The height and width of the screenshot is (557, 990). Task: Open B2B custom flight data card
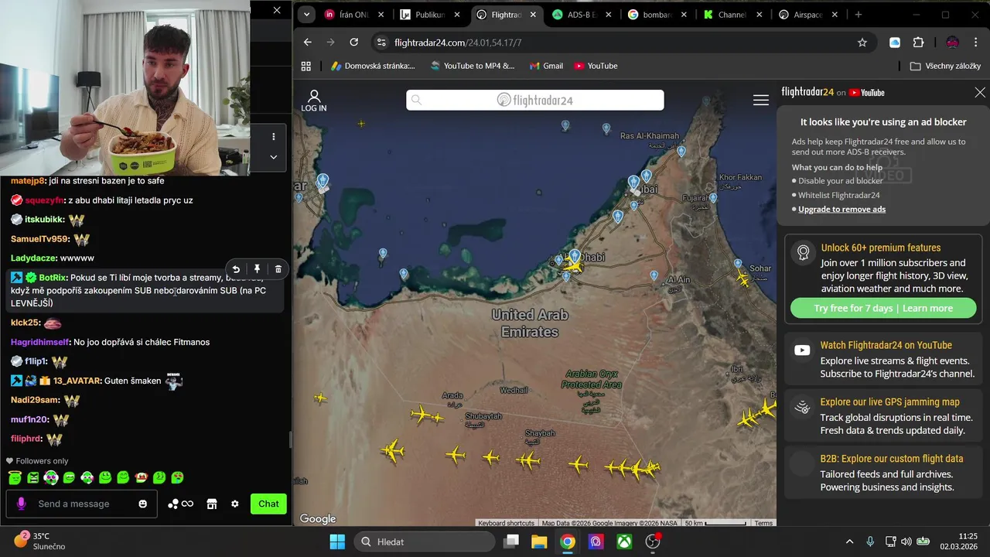pos(883,472)
